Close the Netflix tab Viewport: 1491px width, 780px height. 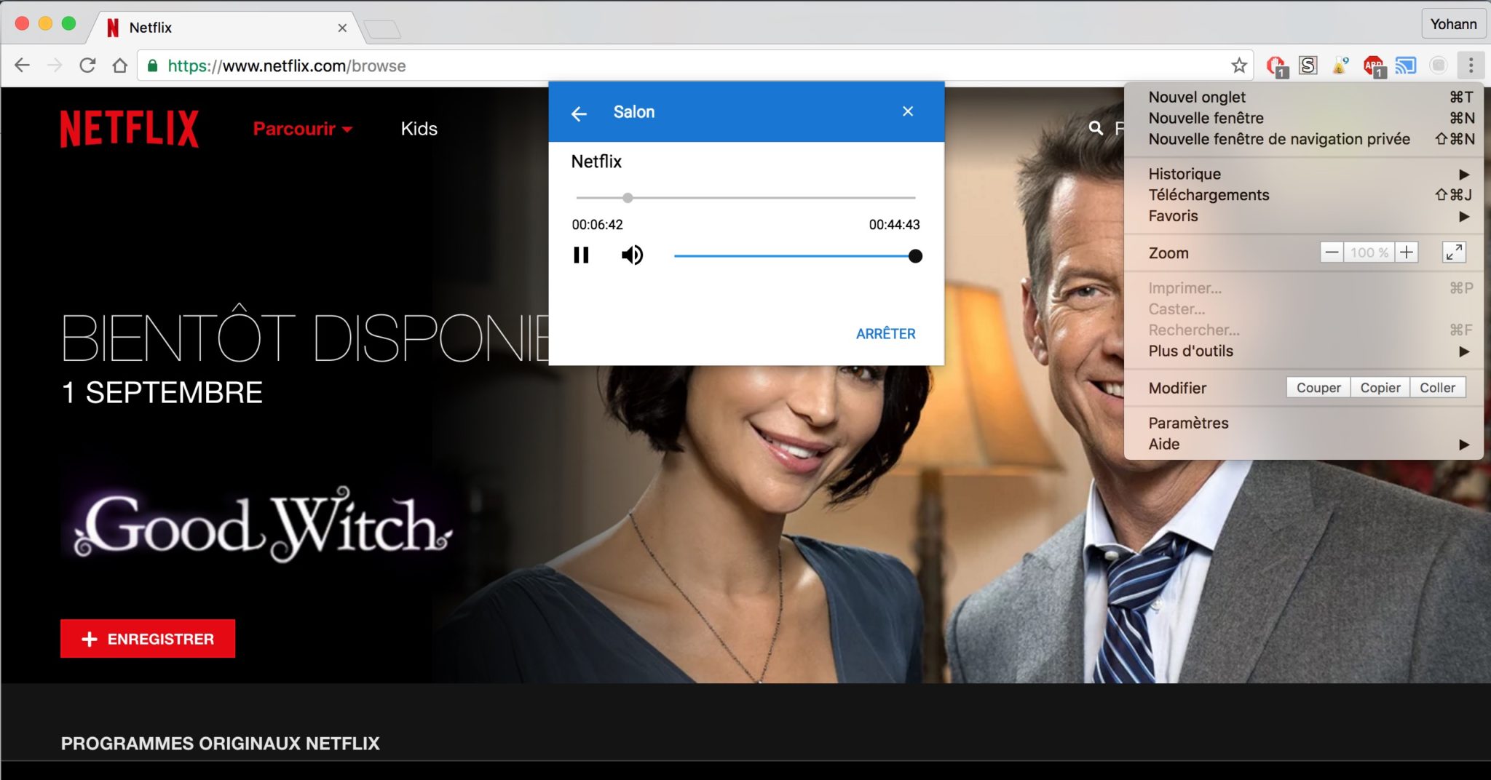342,28
